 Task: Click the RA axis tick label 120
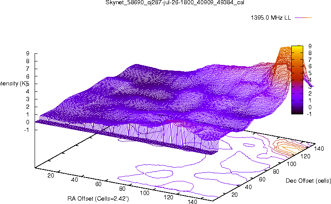tap(168, 198)
